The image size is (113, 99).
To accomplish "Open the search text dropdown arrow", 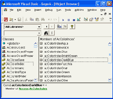I will tap(39, 33).
